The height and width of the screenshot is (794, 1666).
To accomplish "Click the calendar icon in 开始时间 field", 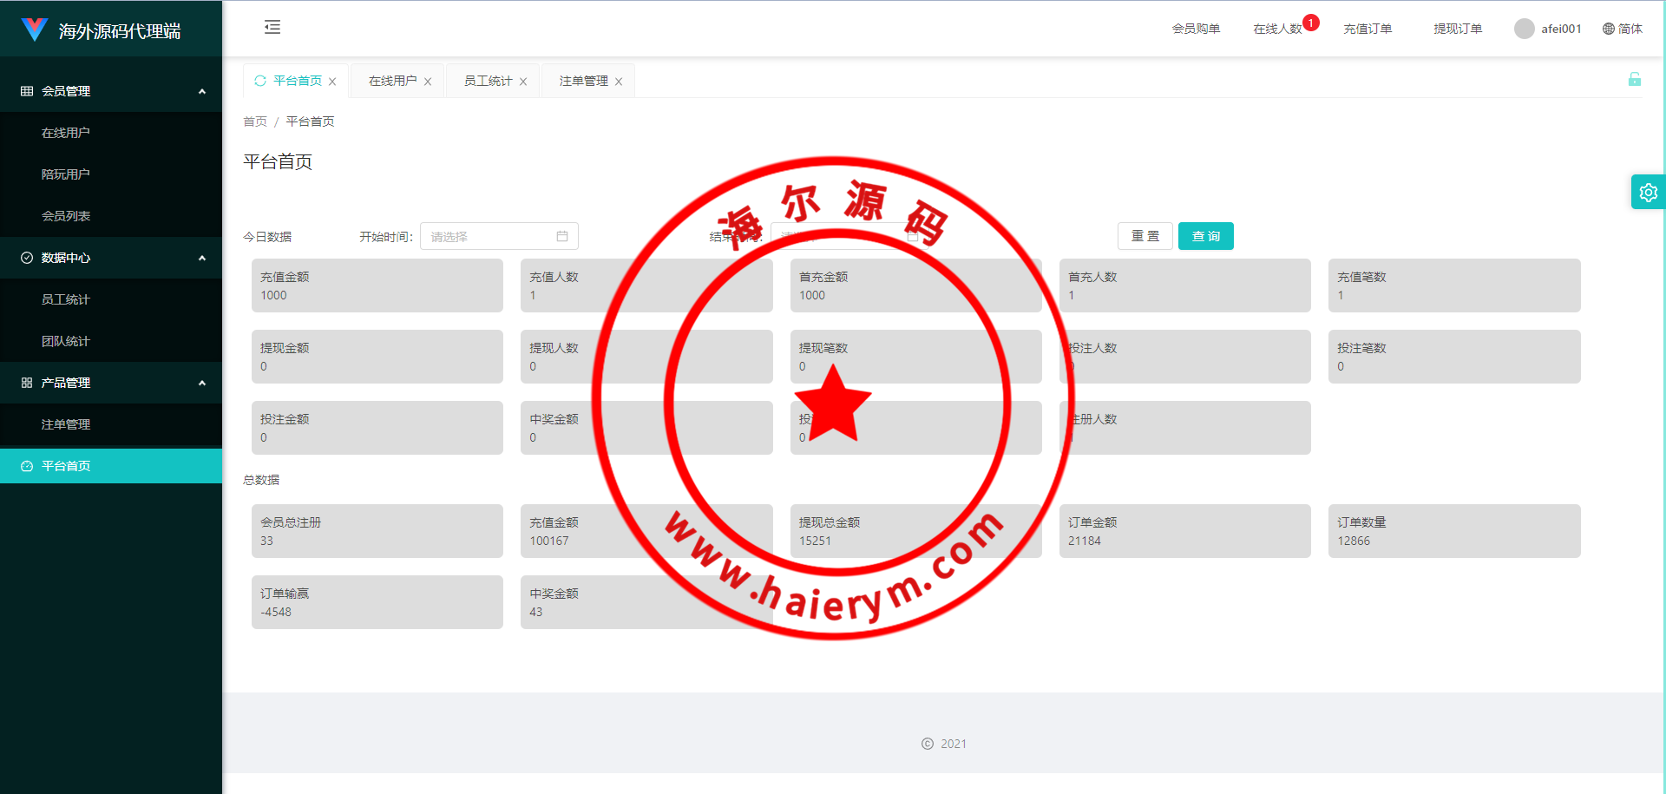I will 562,236.
